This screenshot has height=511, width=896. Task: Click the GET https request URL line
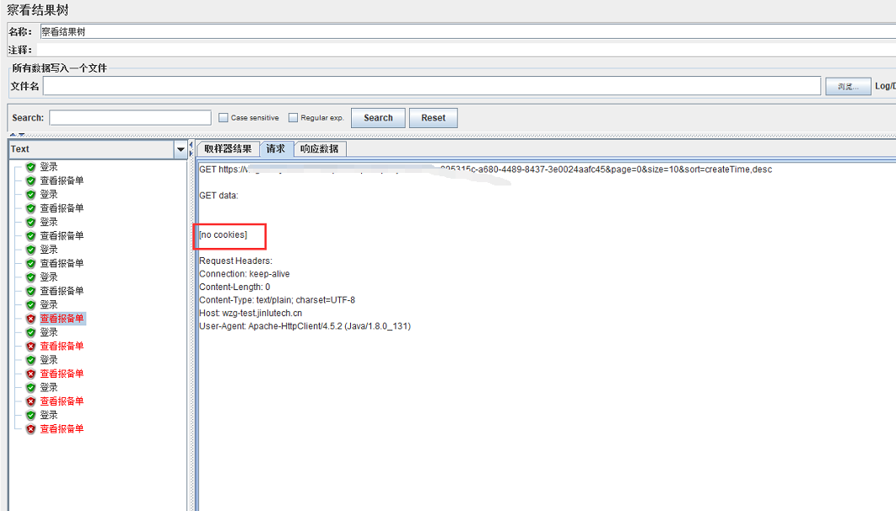point(486,169)
